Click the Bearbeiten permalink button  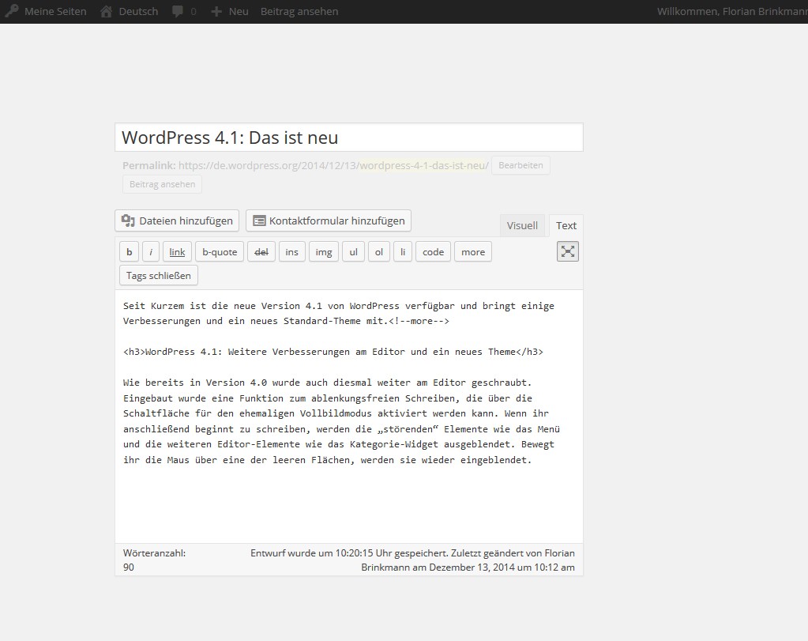pos(521,165)
